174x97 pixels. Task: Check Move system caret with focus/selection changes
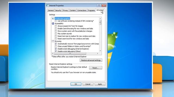(56, 31)
